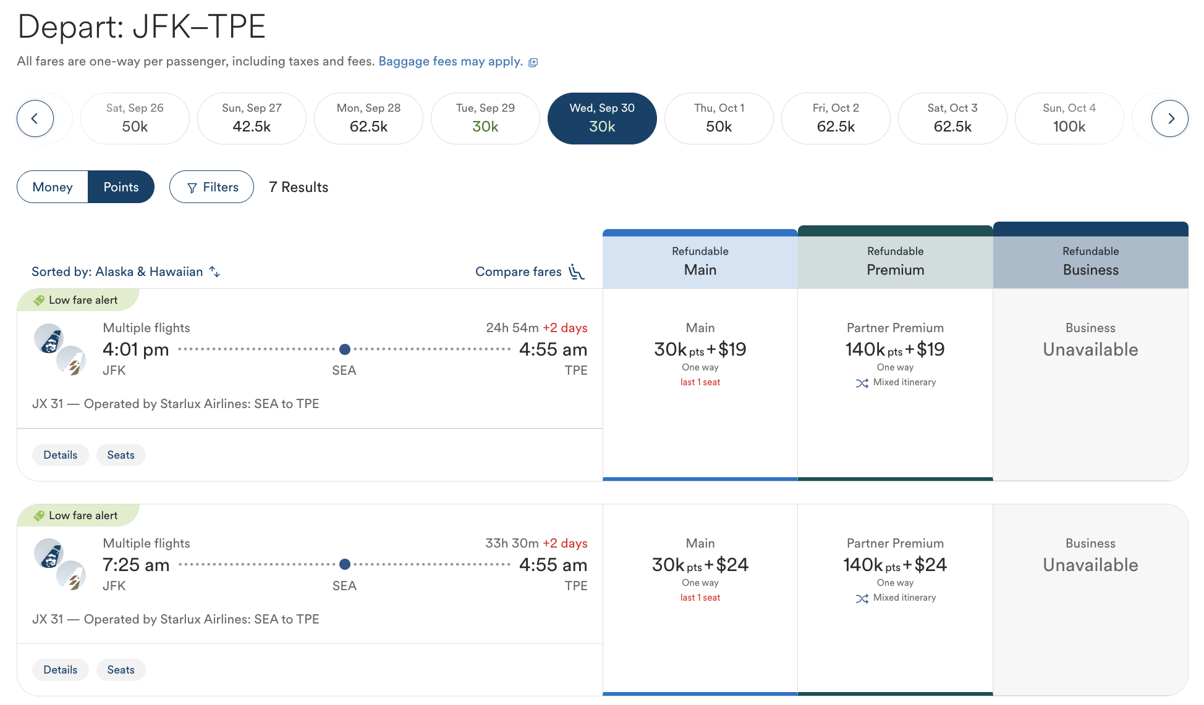Click the 24h 54m duration text
1204x705 pixels.
(512, 328)
